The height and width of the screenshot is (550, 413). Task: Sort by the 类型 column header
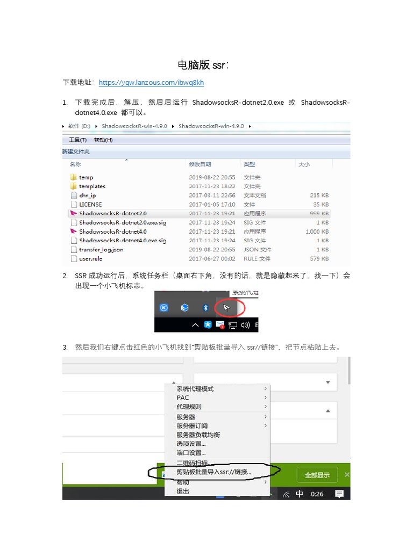coord(250,164)
